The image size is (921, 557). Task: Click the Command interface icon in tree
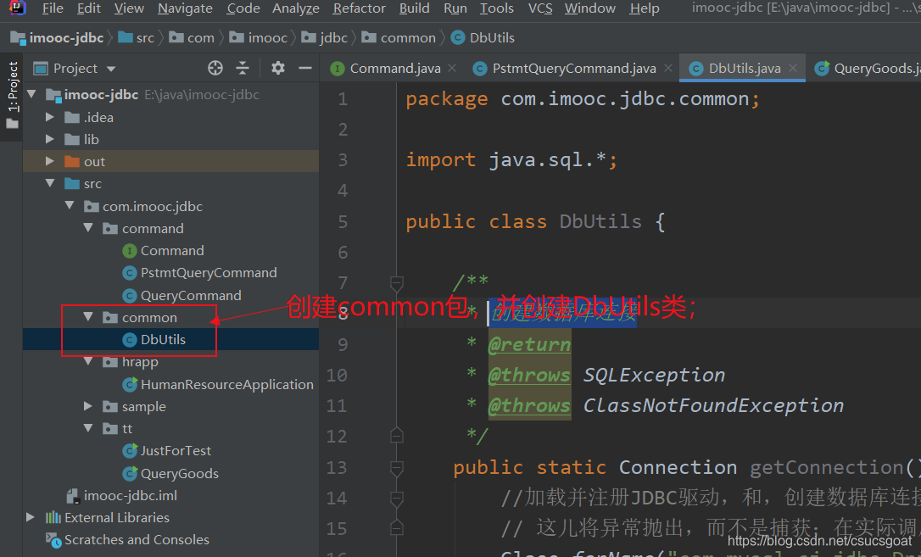(129, 251)
